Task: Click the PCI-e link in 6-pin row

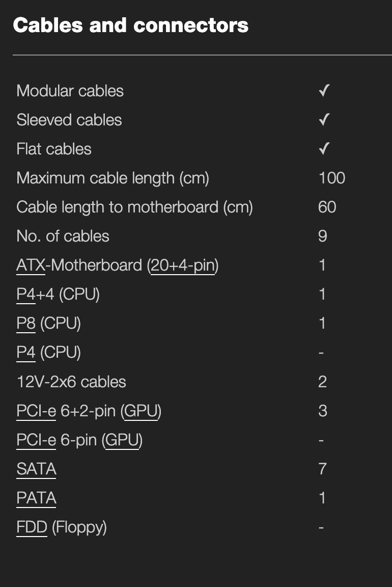Action: pyautogui.click(x=36, y=440)
